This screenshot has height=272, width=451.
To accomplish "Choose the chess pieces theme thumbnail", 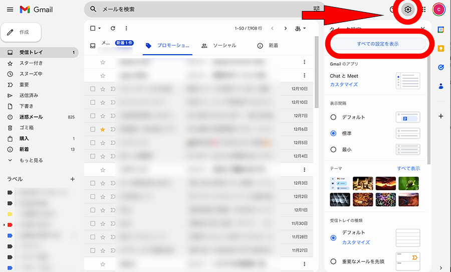I will (x=363, y=184).
